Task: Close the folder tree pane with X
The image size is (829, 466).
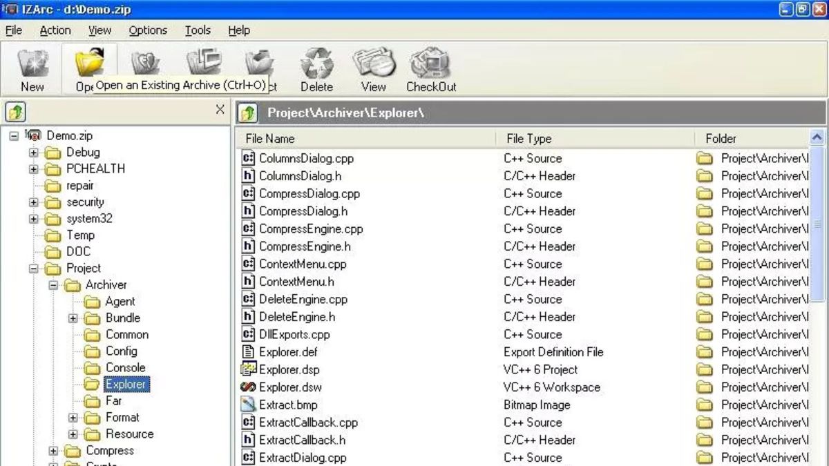Action: (220, 110)
